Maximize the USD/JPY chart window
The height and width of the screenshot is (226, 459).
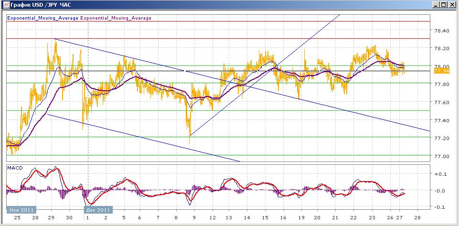pyautogui.click(x=444, y=5)
